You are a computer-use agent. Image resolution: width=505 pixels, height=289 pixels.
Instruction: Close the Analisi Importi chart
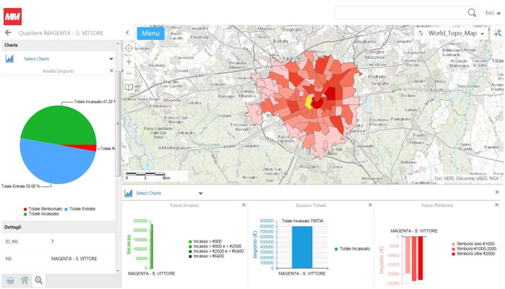pos(111,71)
